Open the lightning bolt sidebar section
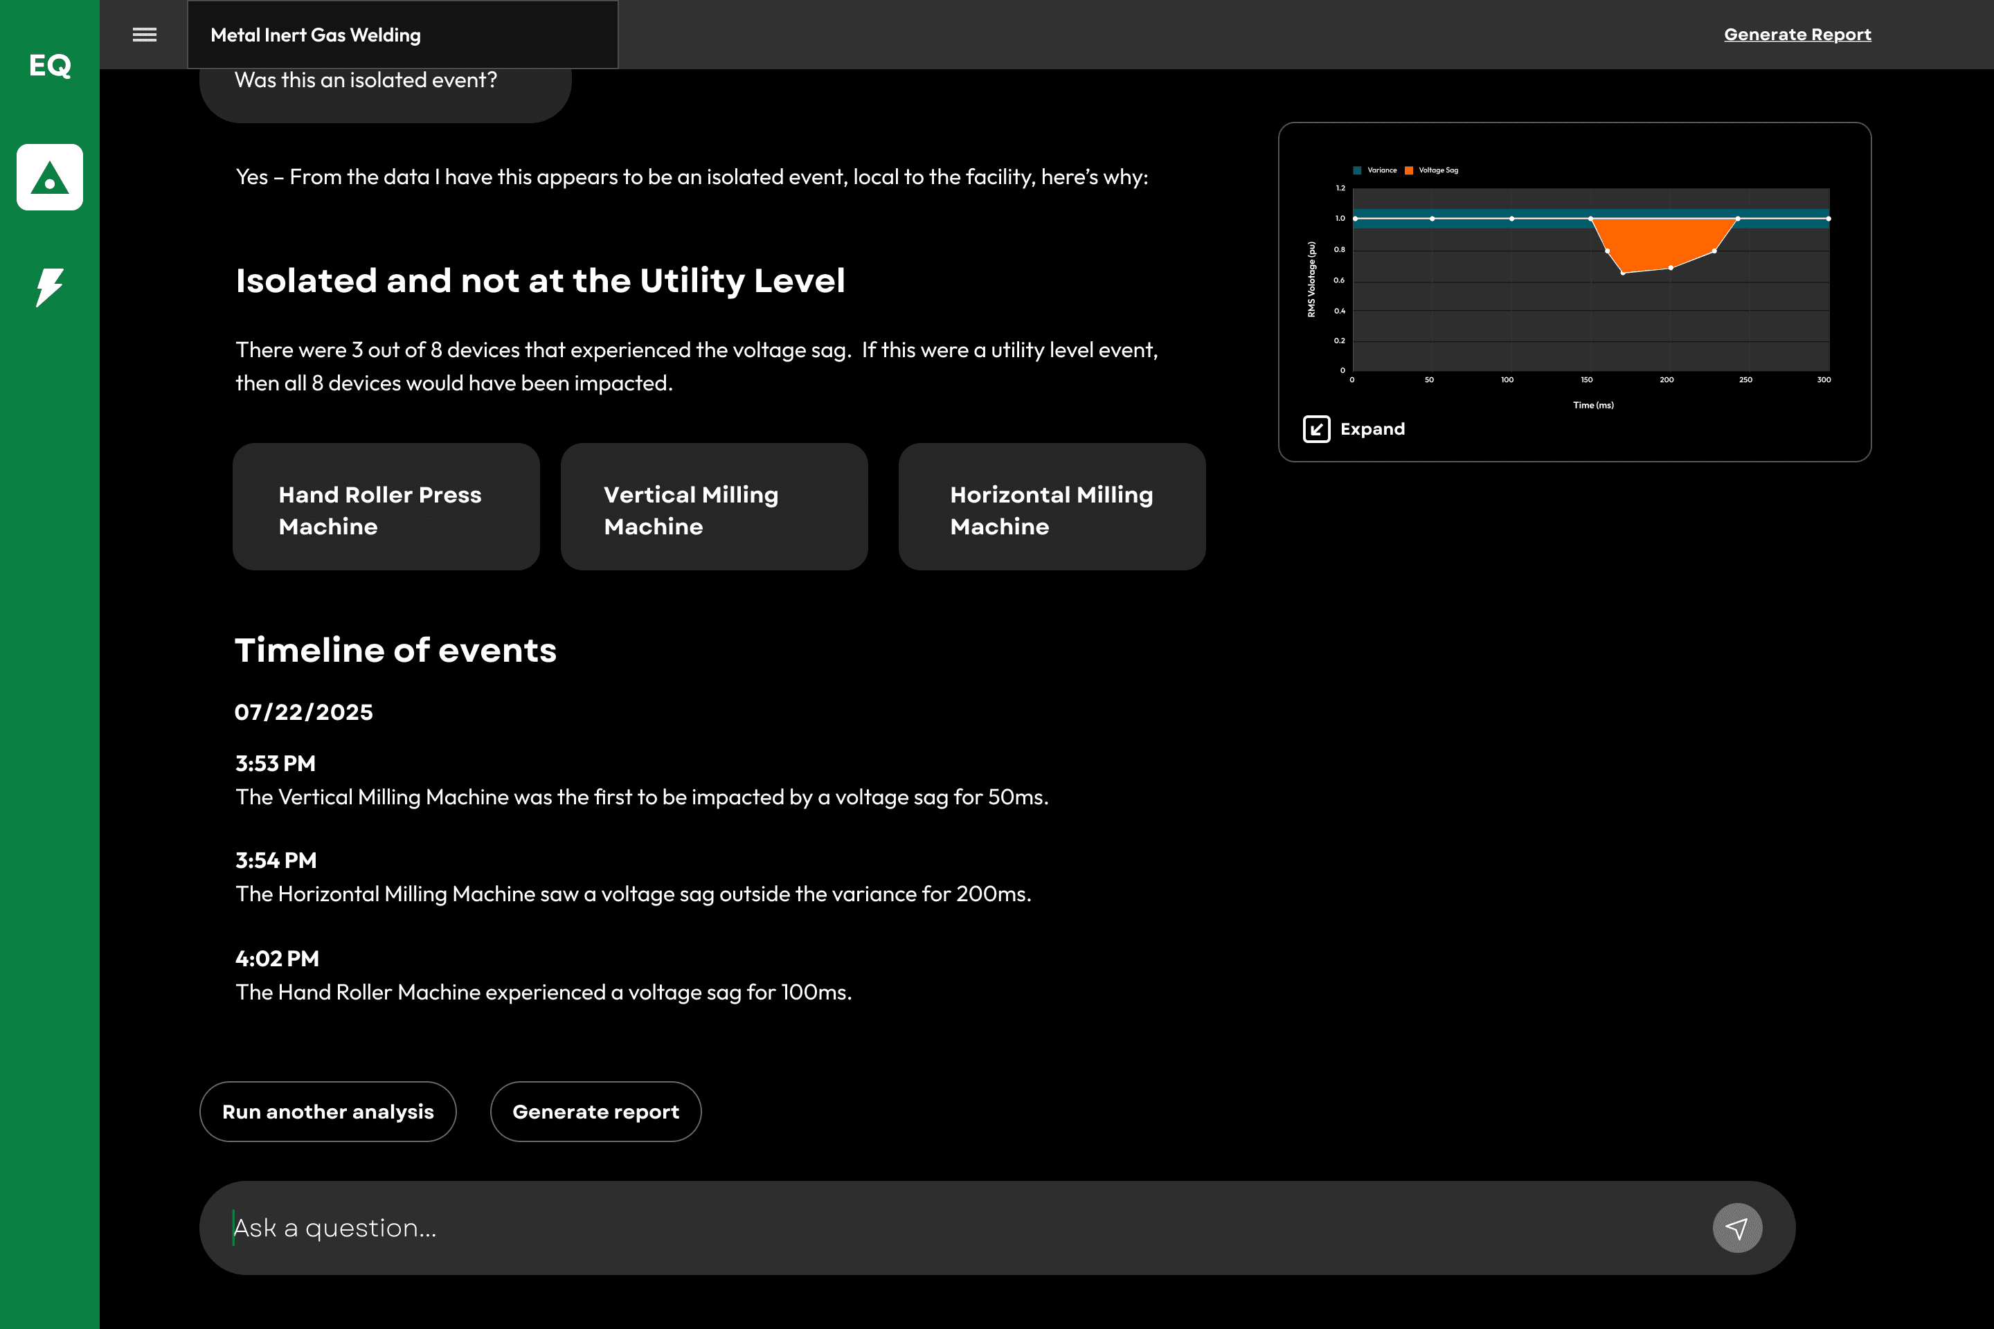The image size is (1994, 1329). coord(49,287)
